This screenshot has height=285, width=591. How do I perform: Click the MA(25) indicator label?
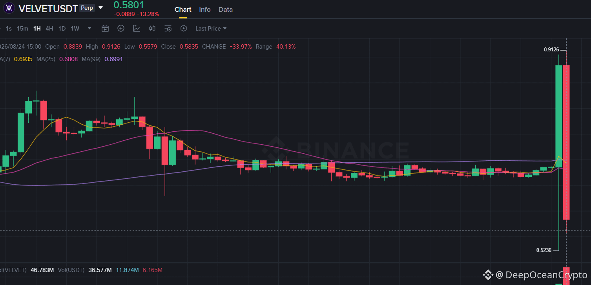tap(46, 59)
